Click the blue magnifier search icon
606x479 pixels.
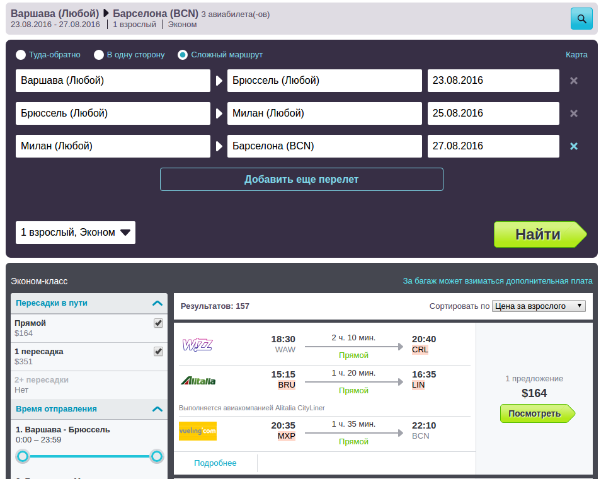pos(581,18)
